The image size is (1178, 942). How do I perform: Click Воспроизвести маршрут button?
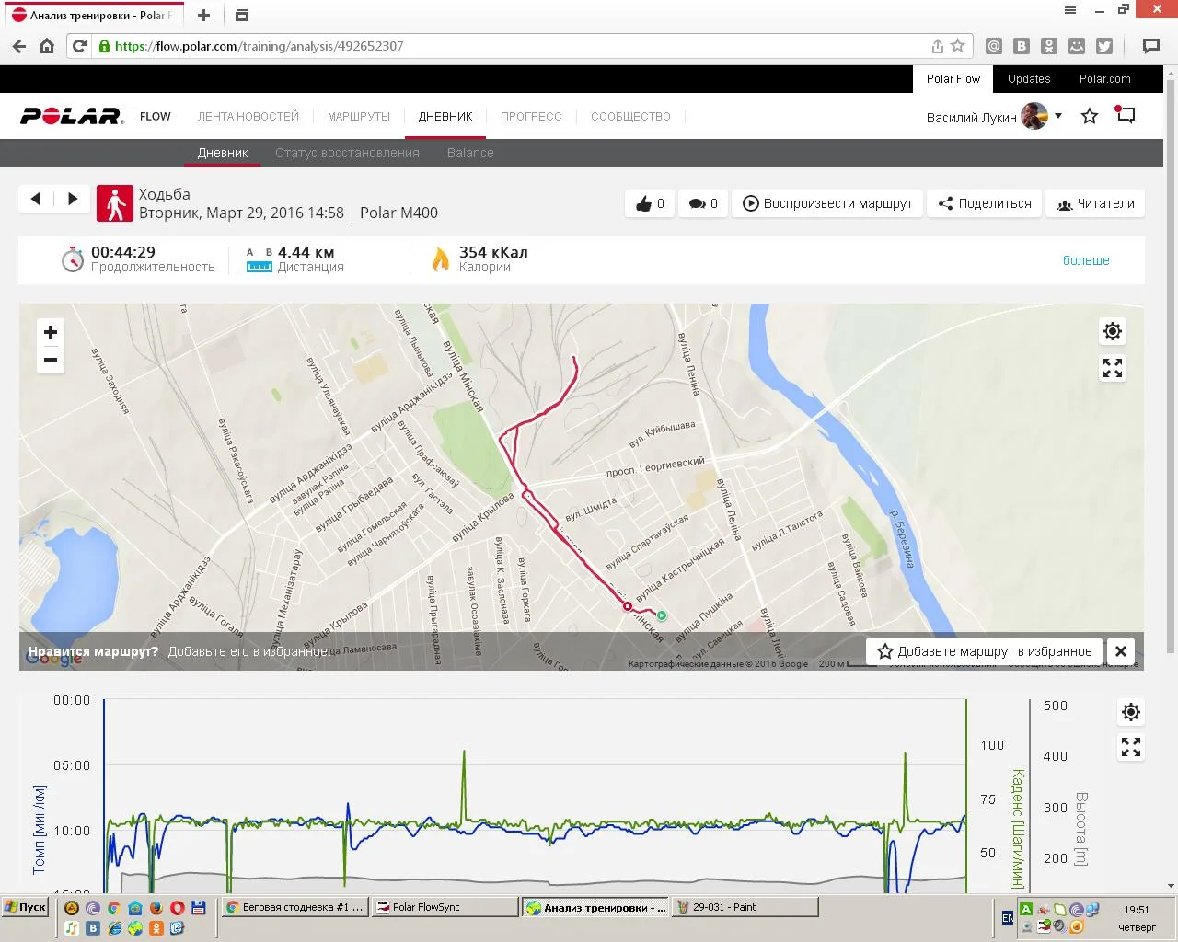[827, 203]
